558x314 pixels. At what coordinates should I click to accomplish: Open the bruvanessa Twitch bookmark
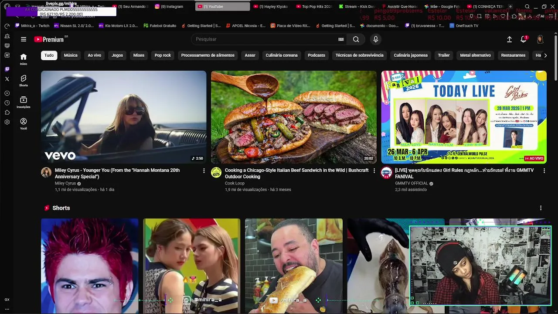(424, 26)
